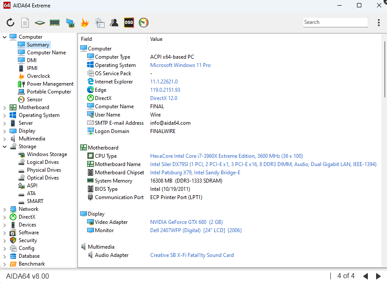This screenshot has width=387, height=283.
Task: Go to previous image with left arrow
Action: 366,276
